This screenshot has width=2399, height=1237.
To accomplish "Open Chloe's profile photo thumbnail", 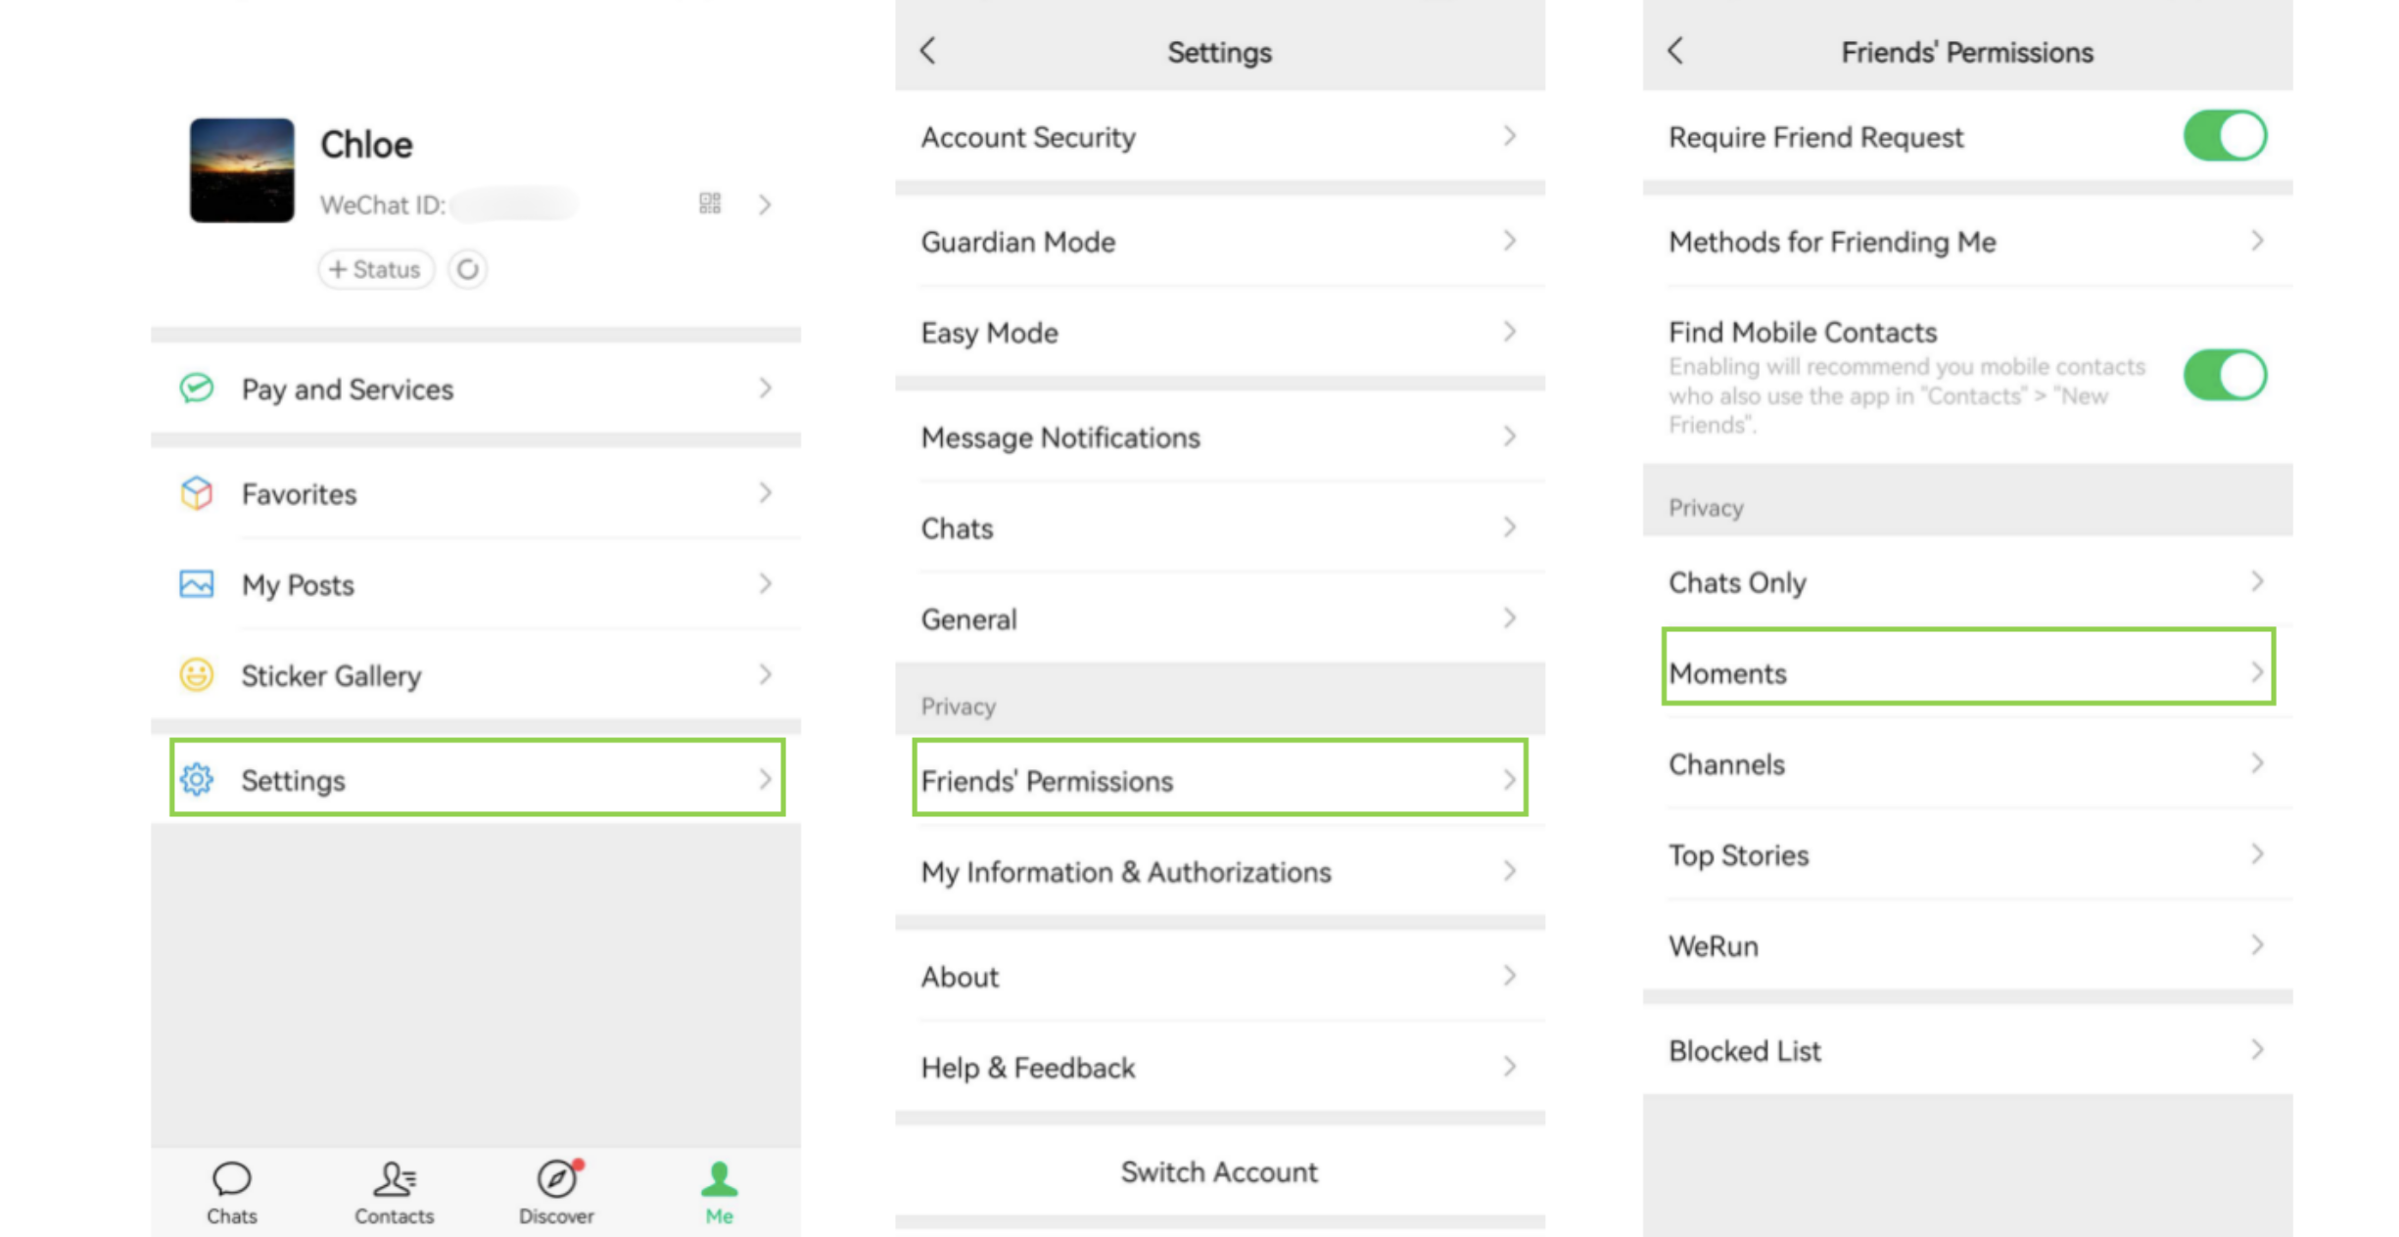I will click(241, 170).
